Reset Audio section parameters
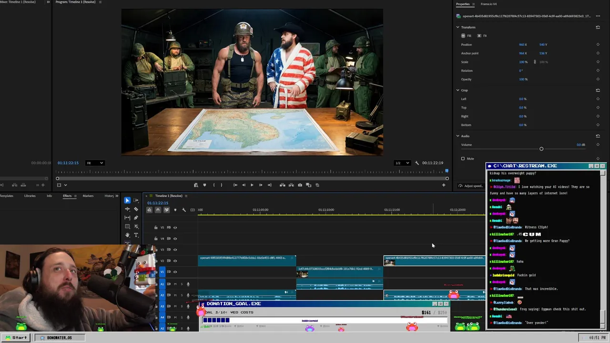This screenshot has width=610, height=343. tap(598, 136)
